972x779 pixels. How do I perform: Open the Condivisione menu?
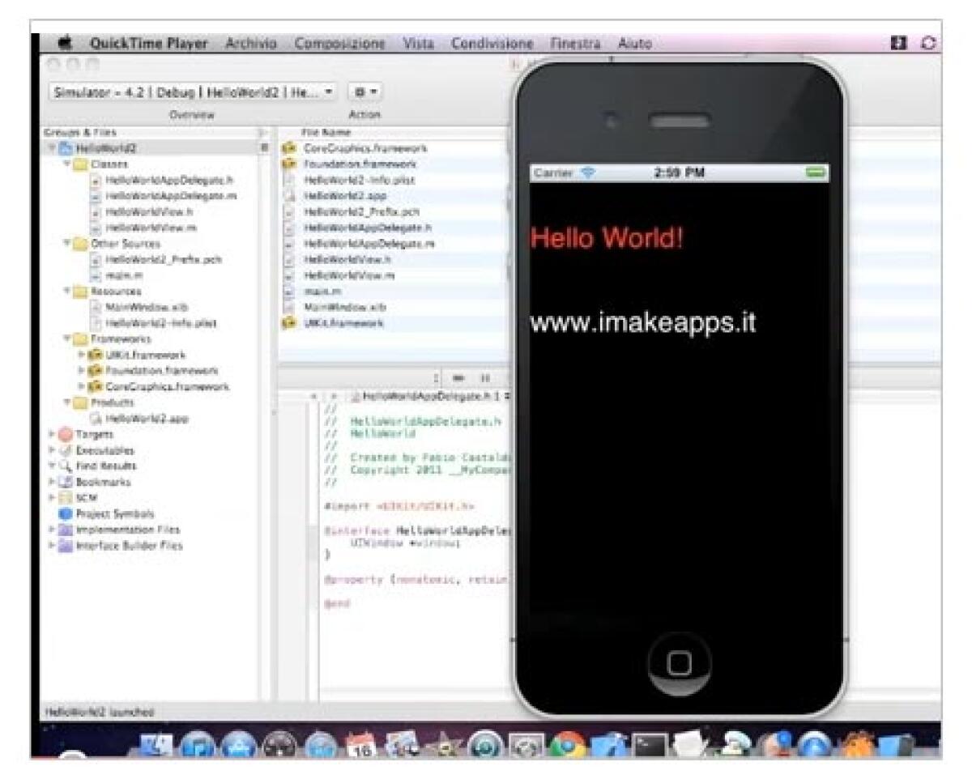492,44
